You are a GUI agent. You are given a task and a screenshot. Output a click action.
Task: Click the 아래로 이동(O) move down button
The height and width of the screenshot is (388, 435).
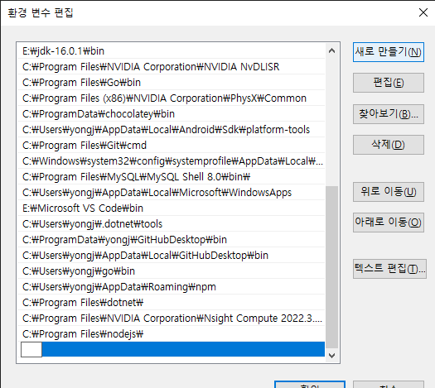click(388, 222)
